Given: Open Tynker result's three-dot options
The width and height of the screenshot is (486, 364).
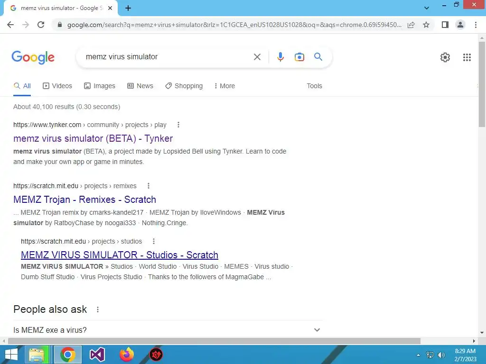Looking at the screenshot, I should 178,125.
